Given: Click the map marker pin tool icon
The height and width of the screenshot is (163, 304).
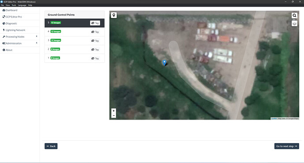Looking at the screenshot, I should [114, 15].
